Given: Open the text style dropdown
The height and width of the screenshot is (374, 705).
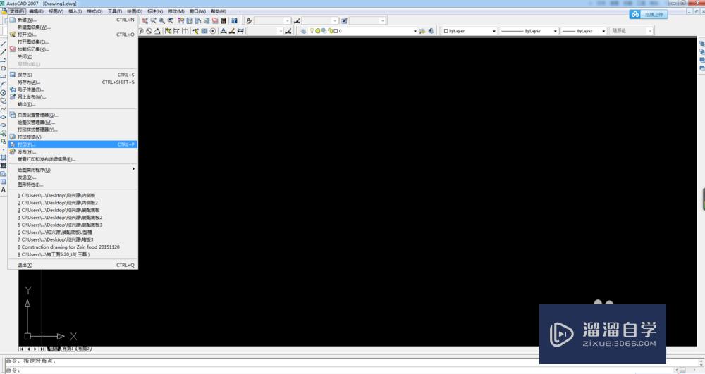Looking at the screenshot, I should pyautogui.click(x=272, y=20).
